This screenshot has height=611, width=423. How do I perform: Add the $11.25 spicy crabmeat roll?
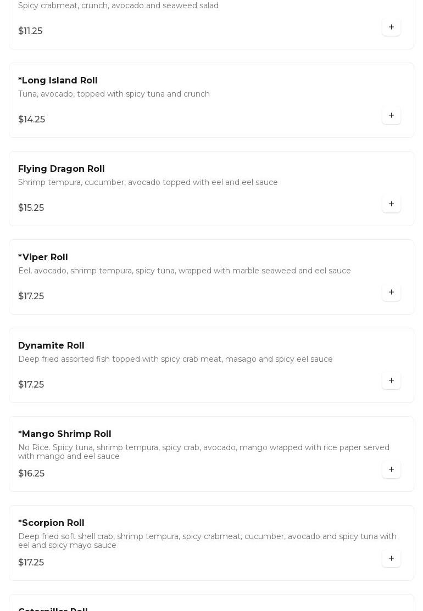coord(391,27)
